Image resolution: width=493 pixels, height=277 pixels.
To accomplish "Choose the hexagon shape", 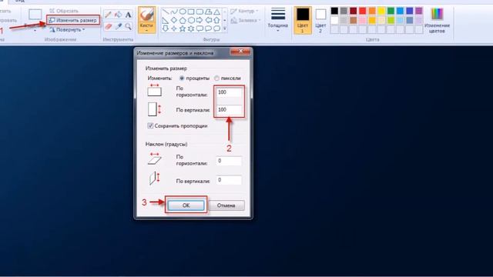I will pos(191,21).
